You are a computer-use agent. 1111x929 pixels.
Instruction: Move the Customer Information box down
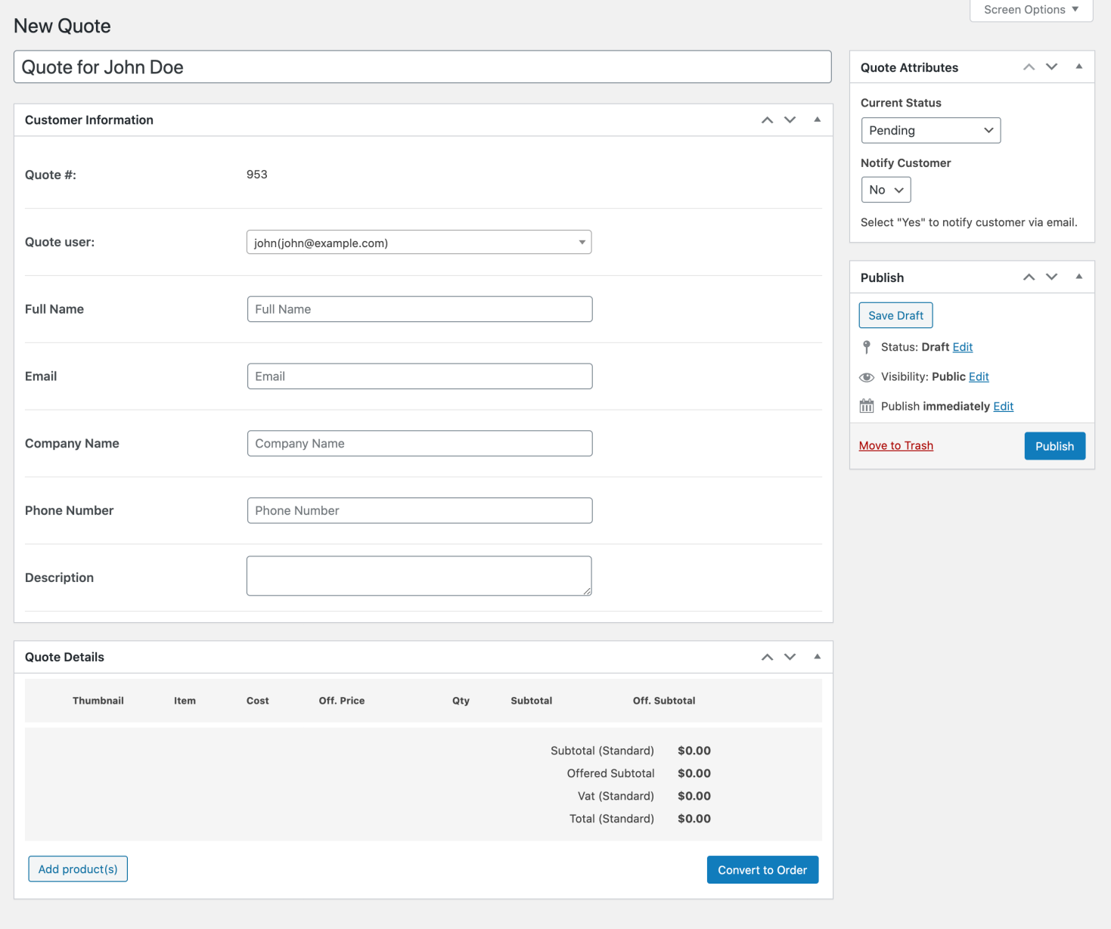coord(790,119)
